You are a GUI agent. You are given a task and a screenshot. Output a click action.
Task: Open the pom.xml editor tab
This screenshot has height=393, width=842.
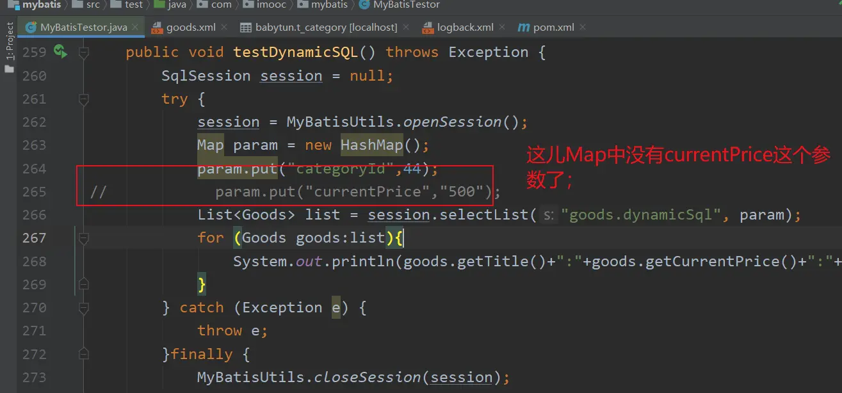(553, 28)
